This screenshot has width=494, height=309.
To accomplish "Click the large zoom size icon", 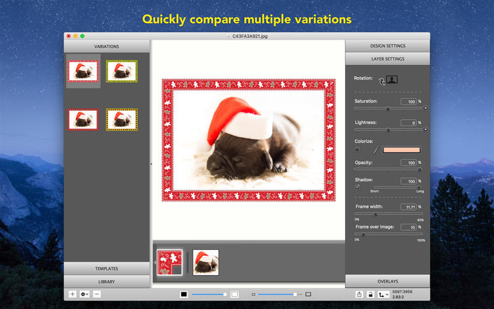I will tap(308, 294).
